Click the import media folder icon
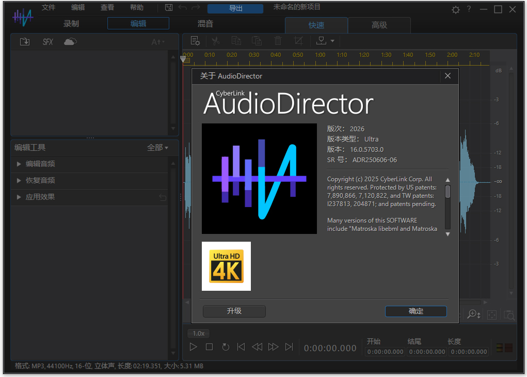Viewport: 527px width, 377px height. (24, 42)
